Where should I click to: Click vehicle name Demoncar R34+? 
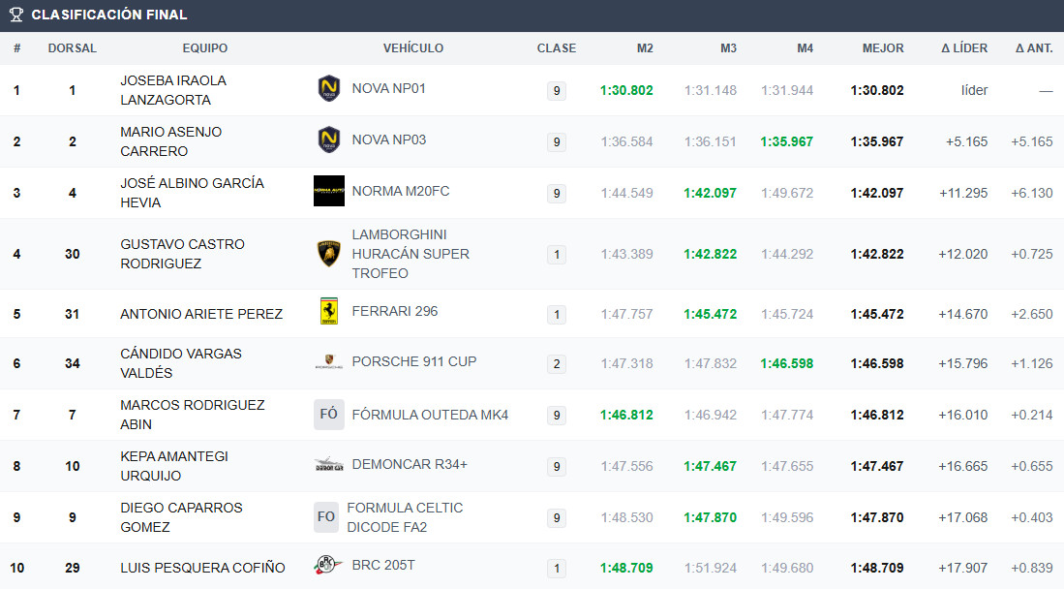[x=410, y=464]
